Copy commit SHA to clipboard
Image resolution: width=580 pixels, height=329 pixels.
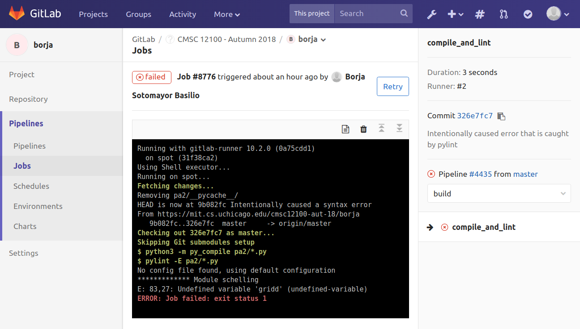pos(502,116)
